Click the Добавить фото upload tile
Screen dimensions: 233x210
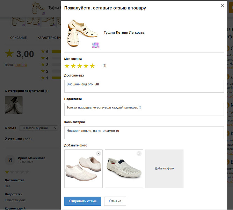point(164,169)
